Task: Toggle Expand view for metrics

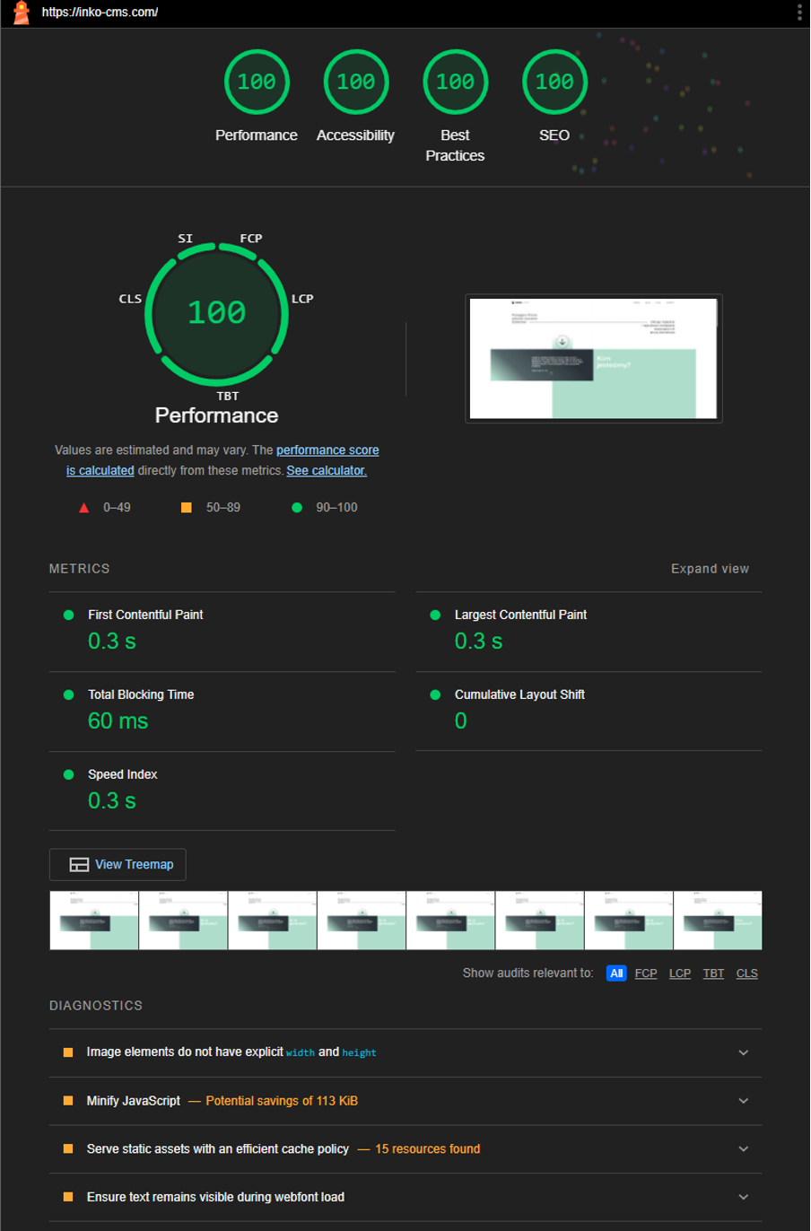Action: coord(710,569)
